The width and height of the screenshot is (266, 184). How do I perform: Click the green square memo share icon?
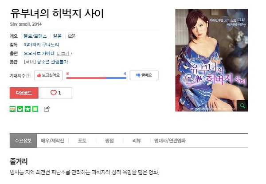pos(35,109)
